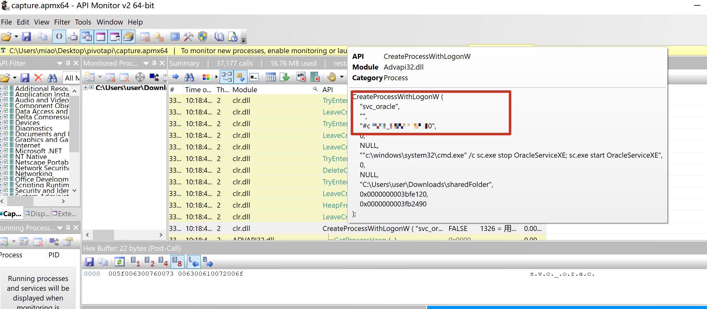Viewport: 707px width, 309px height.
Task: Click right arrow of Monitored Processes horizontal scrollbar
Action: pyautogui.click(x=161, y=235)
